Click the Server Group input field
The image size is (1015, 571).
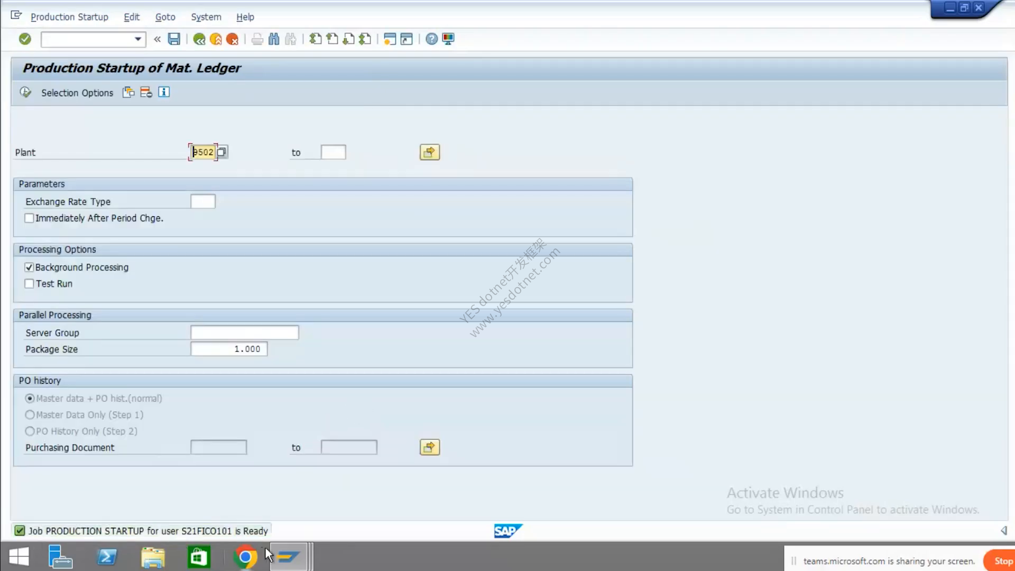click(x=245, y=333)
